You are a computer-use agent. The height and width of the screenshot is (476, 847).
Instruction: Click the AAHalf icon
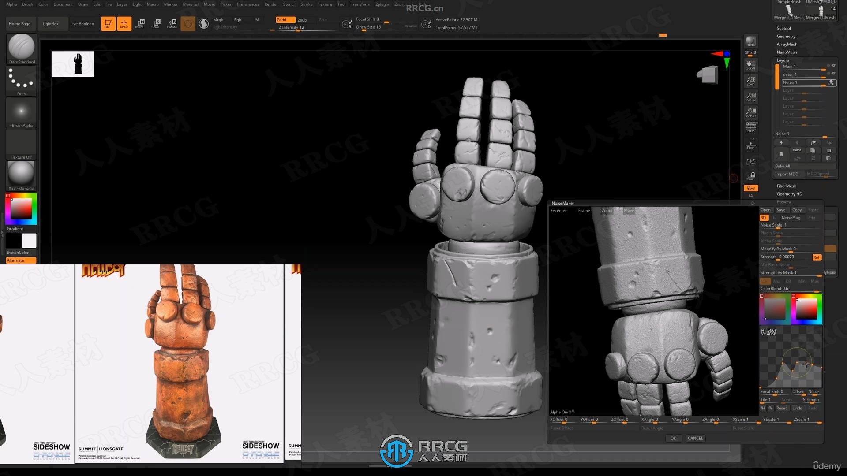[x=751, y=112]
